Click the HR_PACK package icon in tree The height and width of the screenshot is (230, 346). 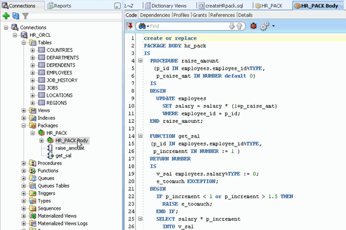click(x=42, y=133)
